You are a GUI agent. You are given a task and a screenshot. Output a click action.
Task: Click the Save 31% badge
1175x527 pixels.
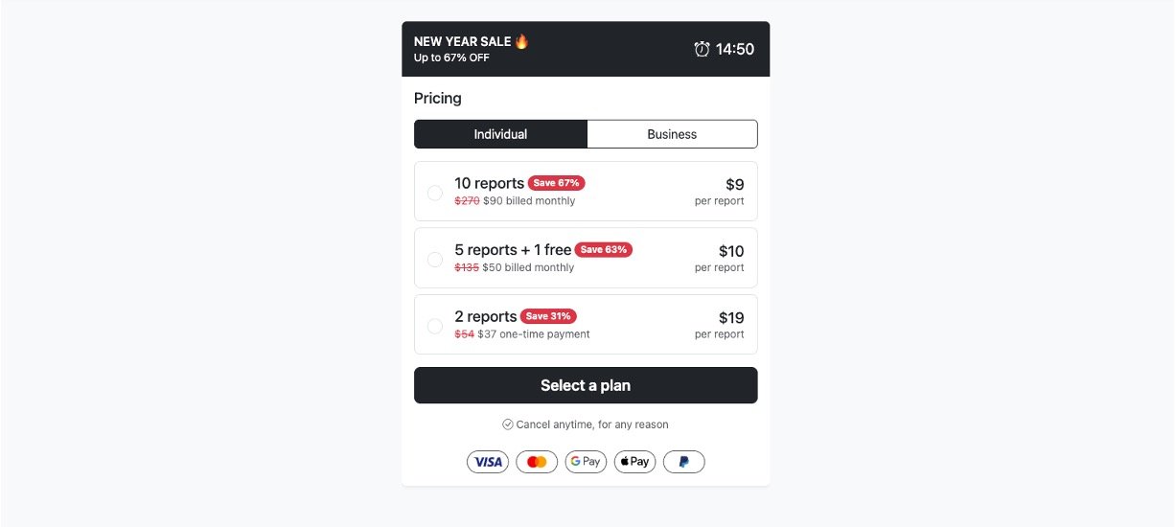(x=549, y=316)
